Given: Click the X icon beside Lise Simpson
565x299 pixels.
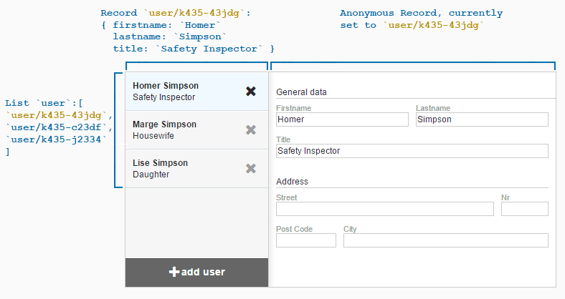Looking at the screenshot, I should pos(251,168).
